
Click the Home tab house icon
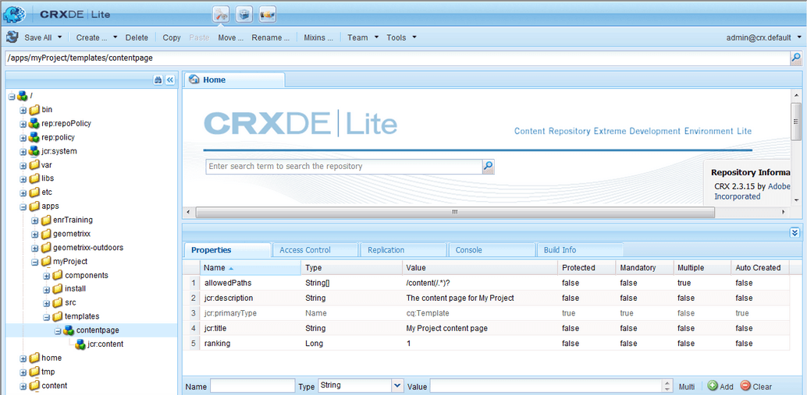pos(194,79)
